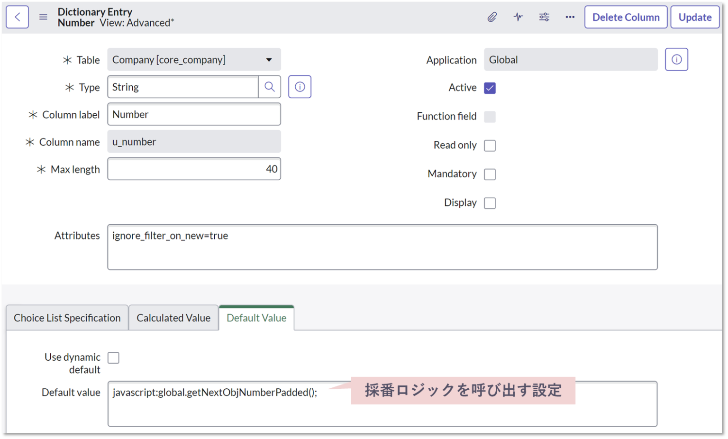Click the info icon beside the Type field
The height and width of the screenshot is (439, 728).
300,86
